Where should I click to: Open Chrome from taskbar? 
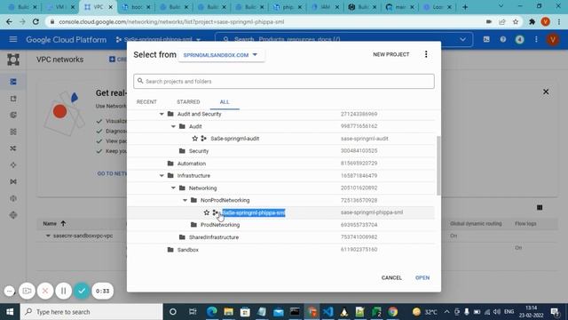pyautogui.click(x=393, y=312)
